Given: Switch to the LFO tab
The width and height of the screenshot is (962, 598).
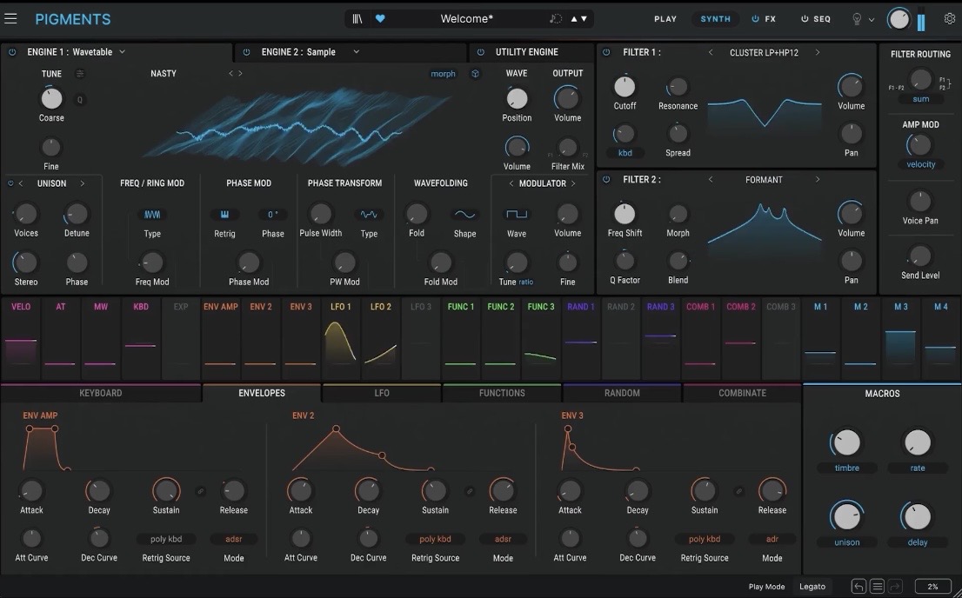Looking at the screenshot, I should (x=381, y=392).
